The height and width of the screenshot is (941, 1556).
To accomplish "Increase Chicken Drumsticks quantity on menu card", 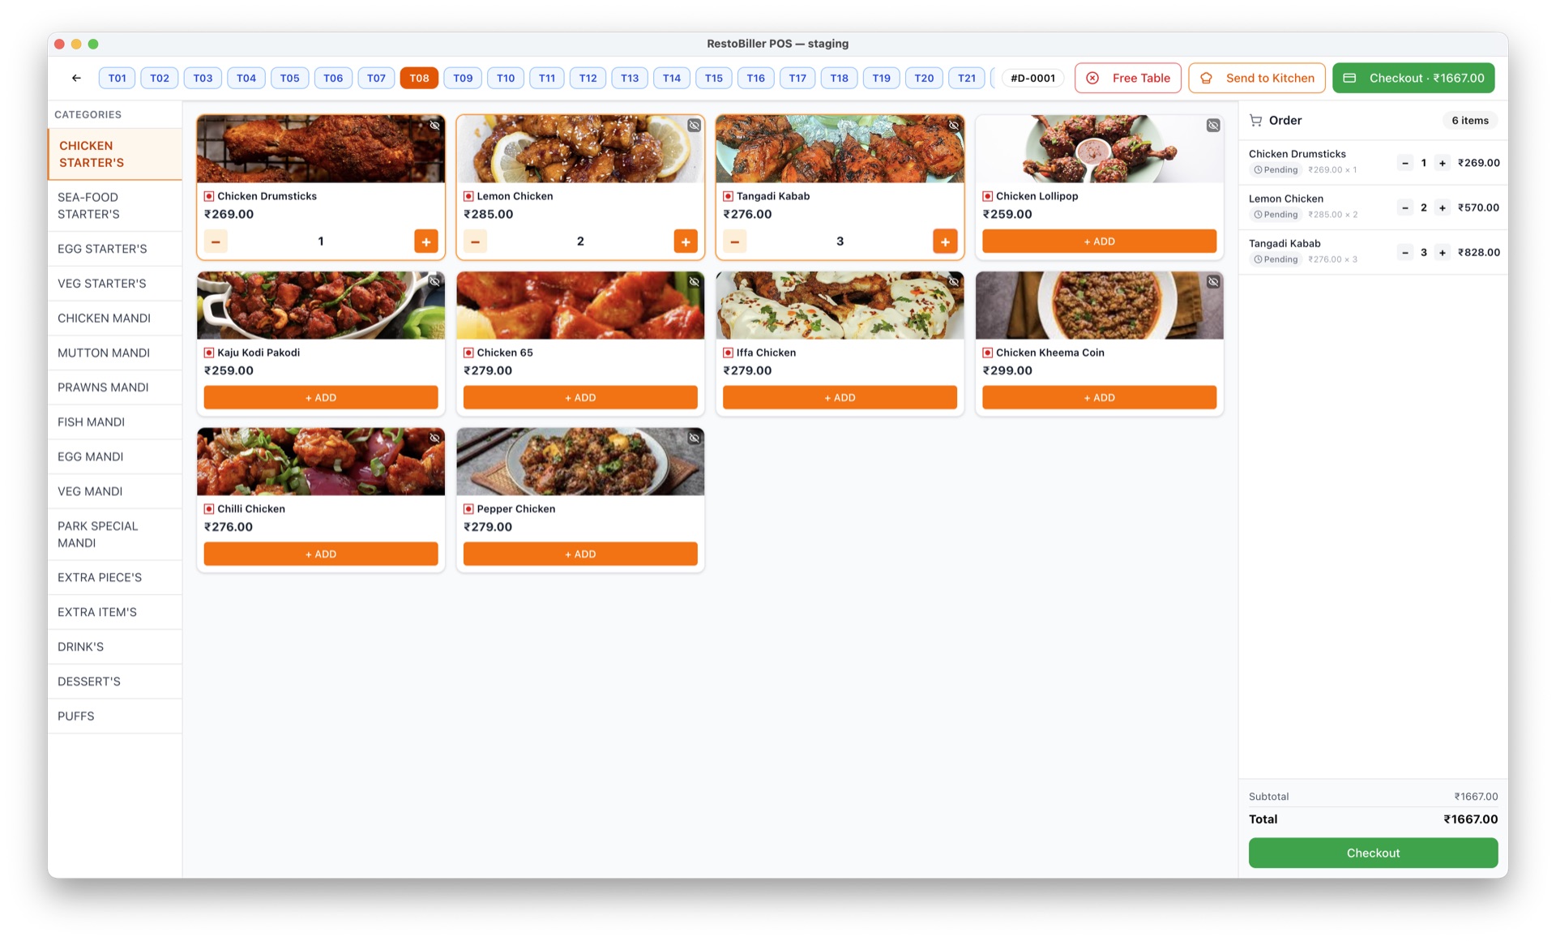I will 426,242.
